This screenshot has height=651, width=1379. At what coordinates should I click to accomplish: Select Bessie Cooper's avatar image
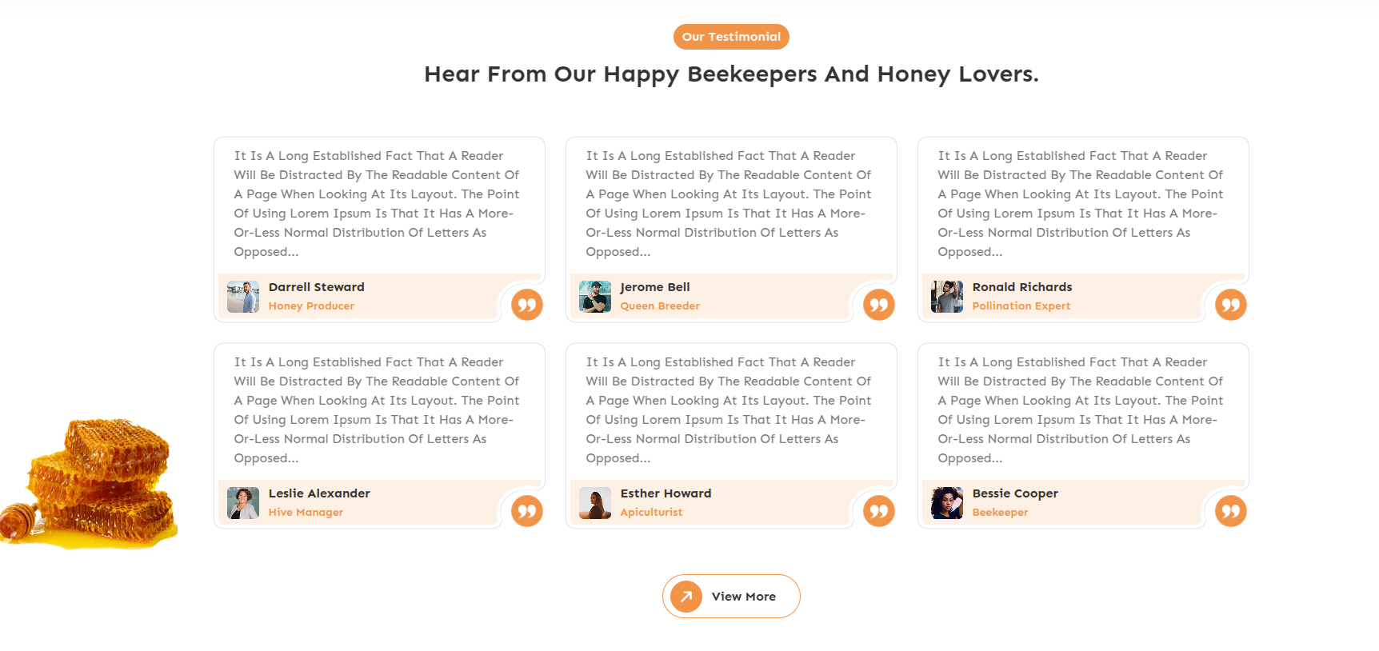pyautogui.click(x=947, y=503)
